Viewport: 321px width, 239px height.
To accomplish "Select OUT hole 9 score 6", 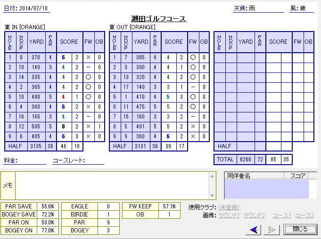I will pyautogui.click(x=169, y=136).
